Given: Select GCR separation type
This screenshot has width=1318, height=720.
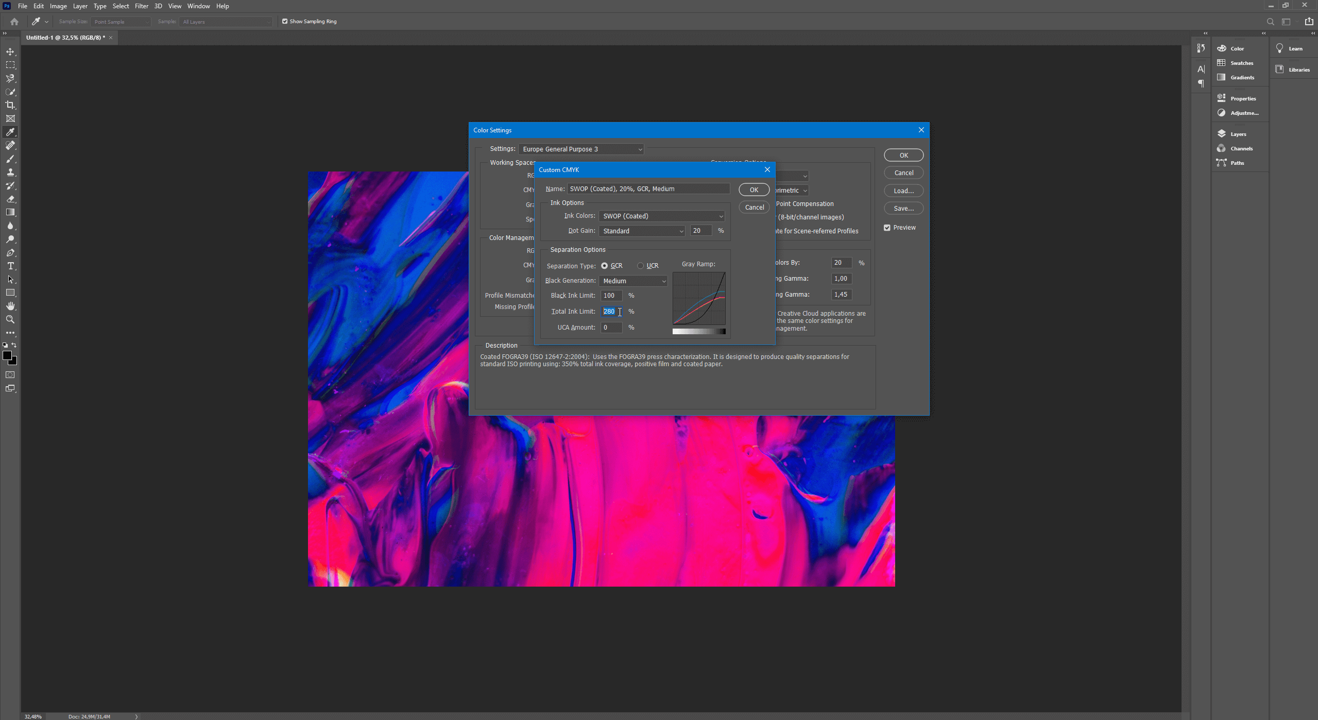Looking at the screenshot, I should tap(604, 266).
